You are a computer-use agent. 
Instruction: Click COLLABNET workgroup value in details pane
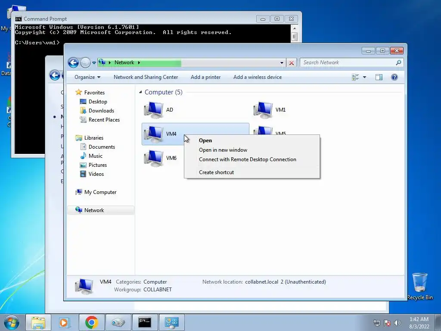coord(158,289)
